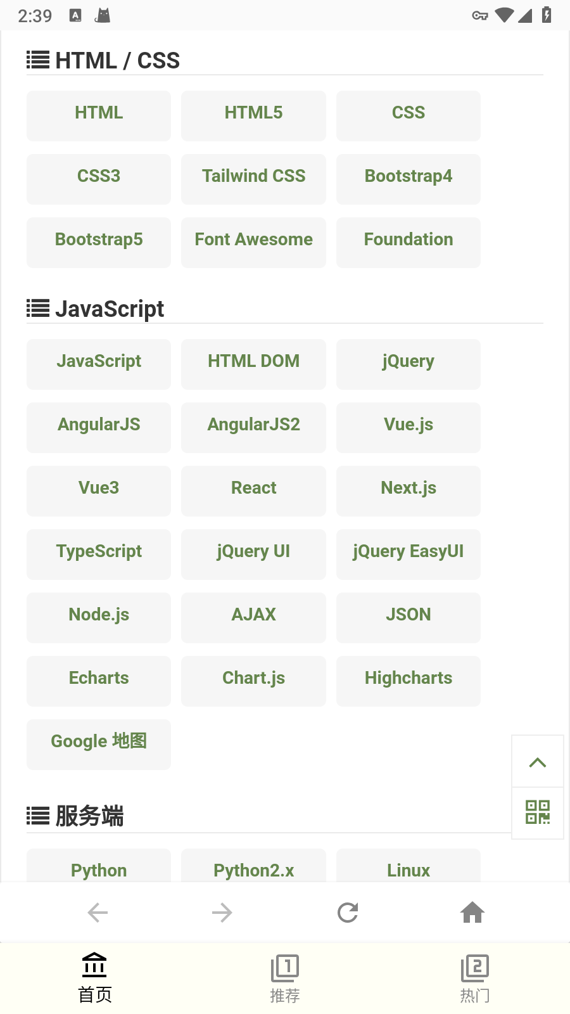Open the HTML5 tutorial
The width and height of the screenshot is (570, 1014).
(253, 115)
